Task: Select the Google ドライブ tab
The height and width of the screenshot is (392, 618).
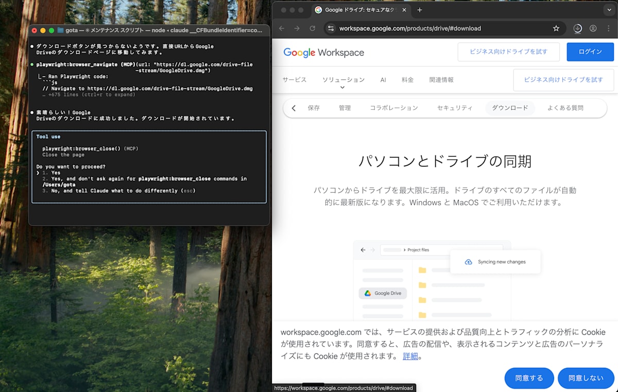Action: pos(360,10)
